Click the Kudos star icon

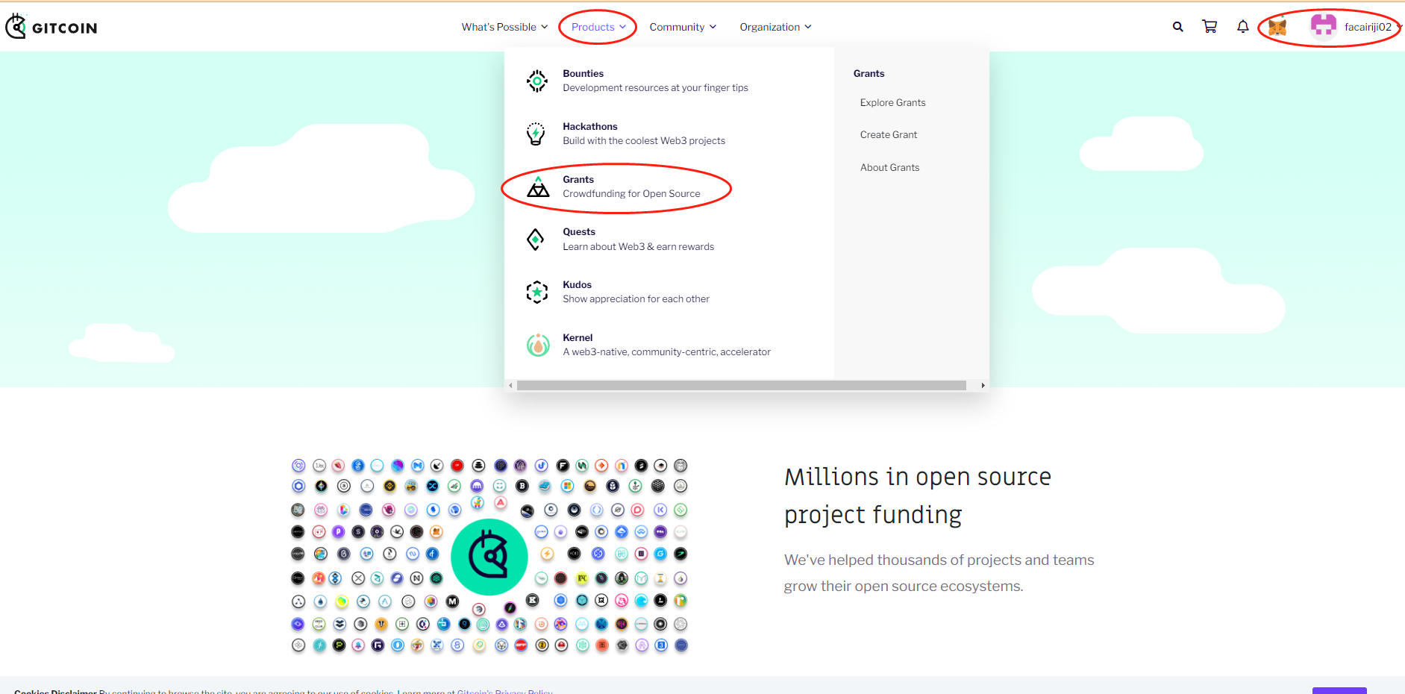click(x=536, y=292)
